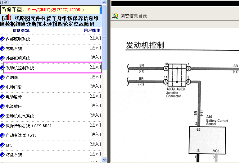Select 电源插座 list entry
The image size is (239, 163).
14,106
